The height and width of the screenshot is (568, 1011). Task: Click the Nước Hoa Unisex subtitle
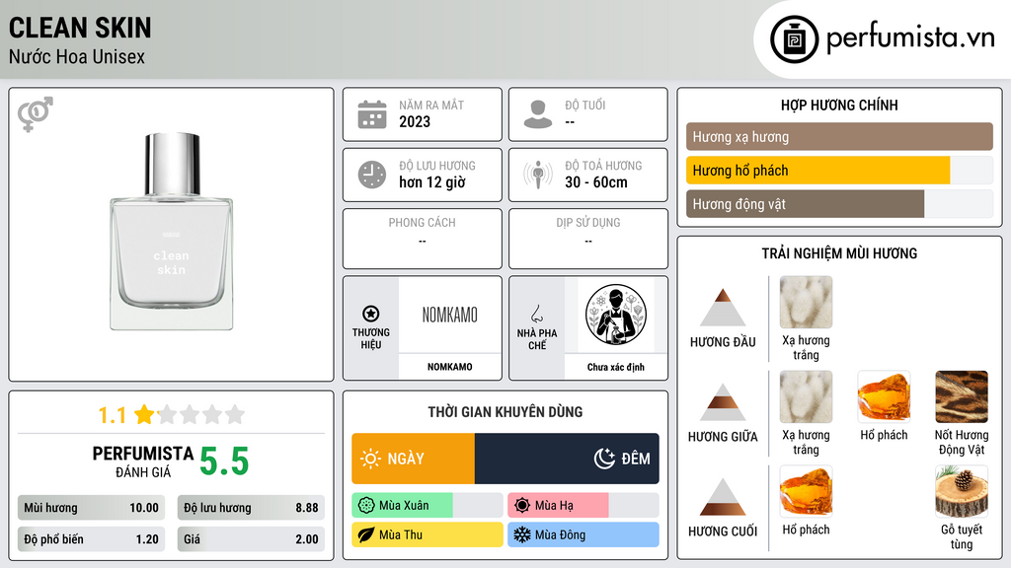77,56
